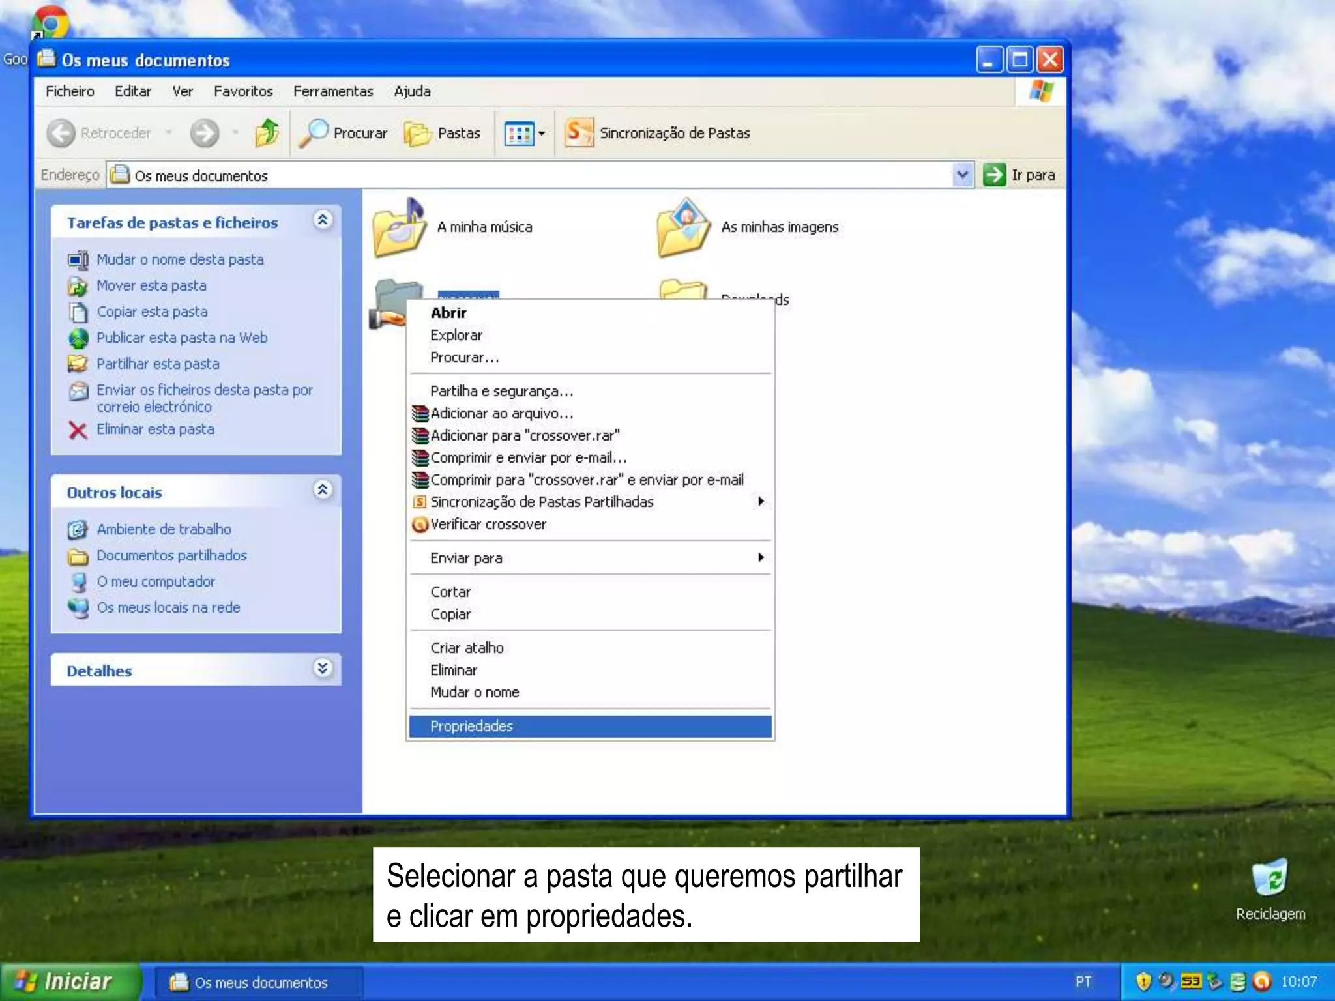1335x1001 pixels.
Task: Open the Ferramentas menu
Action: [x=332, y=91]
